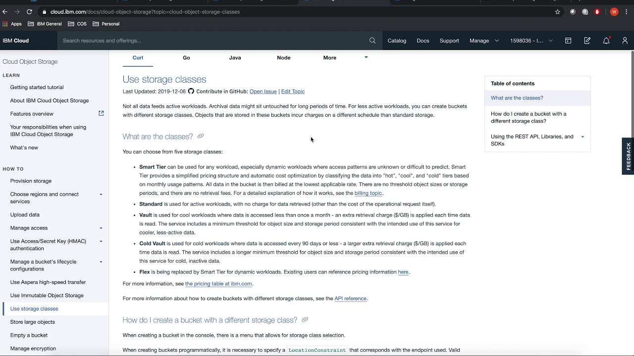Reload the page with refresh icon
The height and width of the screenshot is (356, 634).
pyautogui.click(x=30, y=11)
